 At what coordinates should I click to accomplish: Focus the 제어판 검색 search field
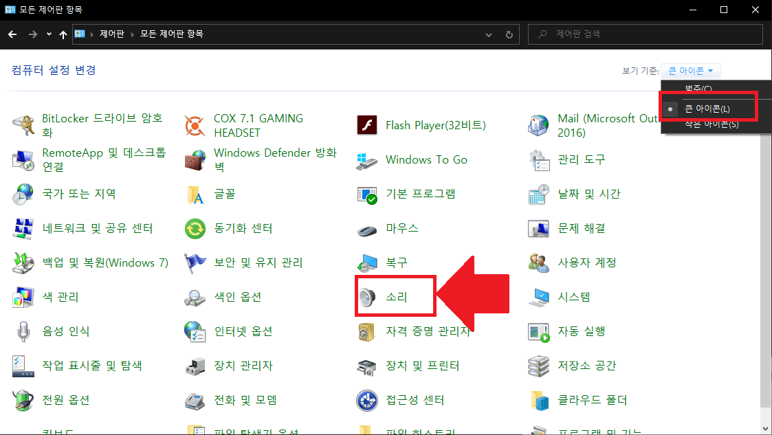[645, 34]
